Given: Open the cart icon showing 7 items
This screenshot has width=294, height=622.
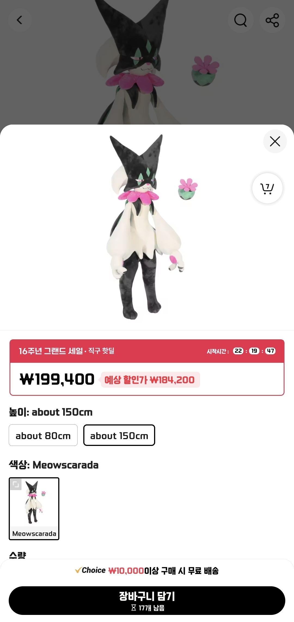Looking at the screenshot, I should [267, 188].
